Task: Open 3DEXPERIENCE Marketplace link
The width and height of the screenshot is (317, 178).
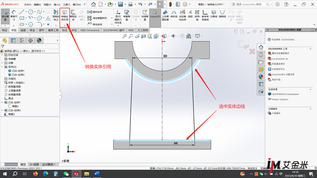Action: coord(285,94)
